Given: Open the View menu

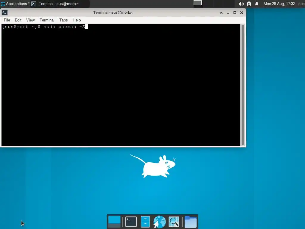Looking at the screenshot, I should [x=30, y=20].
